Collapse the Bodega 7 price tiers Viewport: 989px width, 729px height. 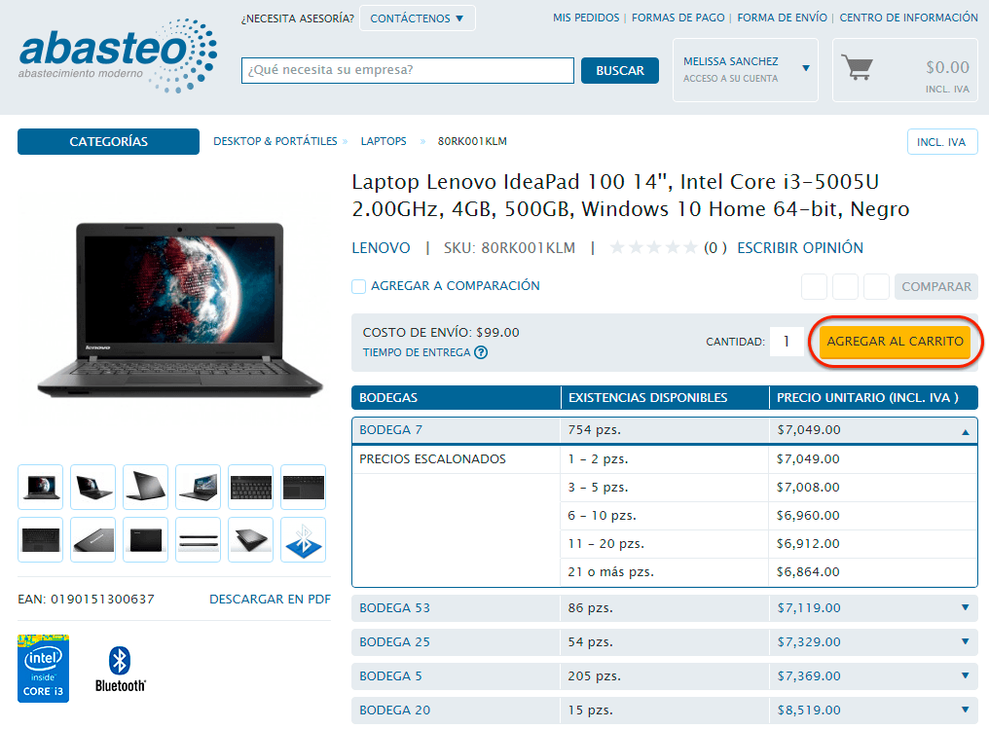coord(965,430)
